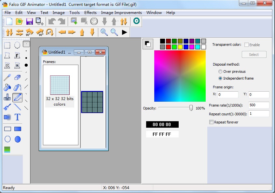The height and width of the screenshot is (193, 275).
Task: Select the Rectangular selection tool
Action: click(x=7, y=45)
